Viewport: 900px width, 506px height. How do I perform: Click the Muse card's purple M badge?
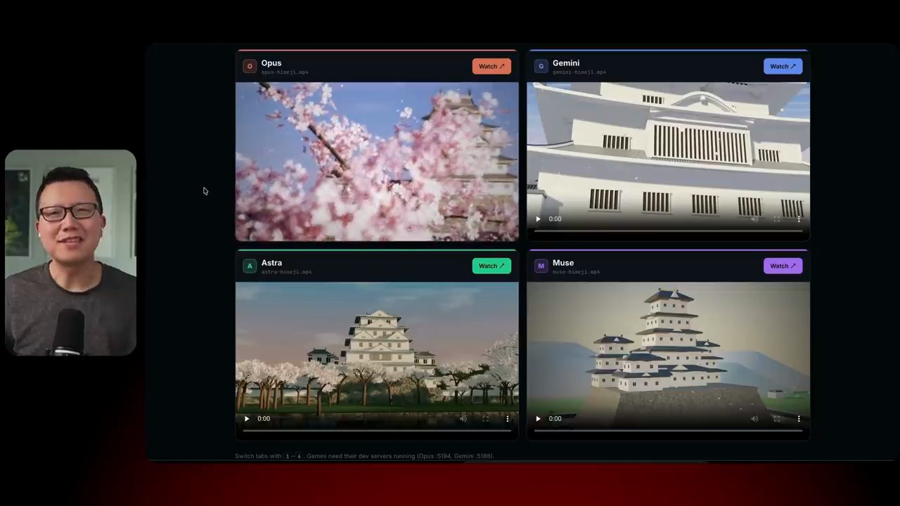[541, 266]
